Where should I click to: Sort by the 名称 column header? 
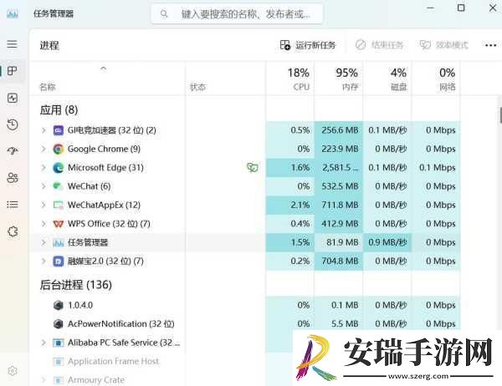48,87
